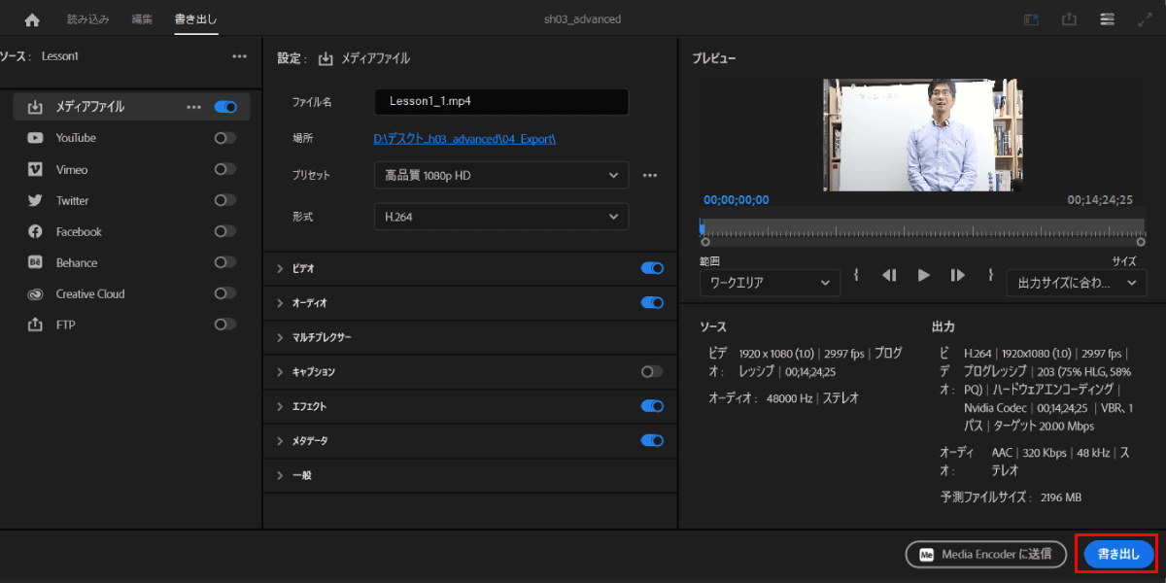Open the プリセット dropdown

(x=500, y=176)
